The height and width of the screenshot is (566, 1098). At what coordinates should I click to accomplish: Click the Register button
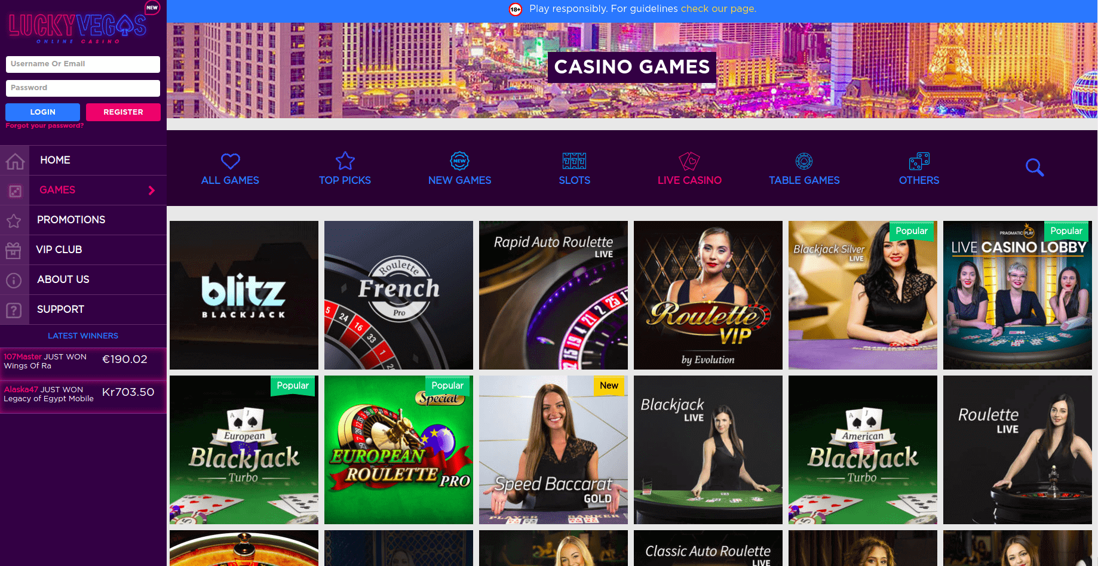click(123, 112)
